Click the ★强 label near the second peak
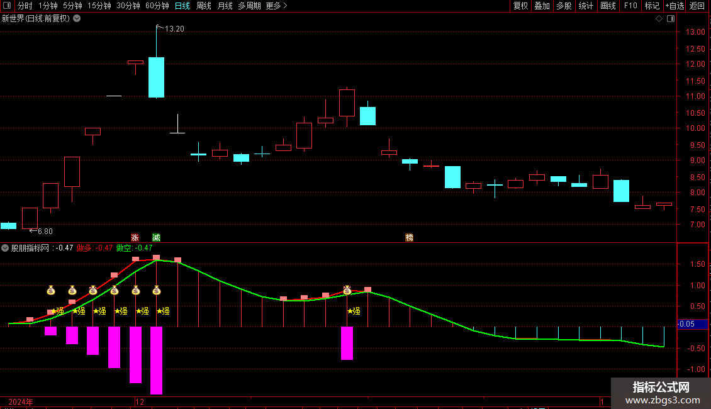This screenshot has width=711, height=409. (354, 311)
